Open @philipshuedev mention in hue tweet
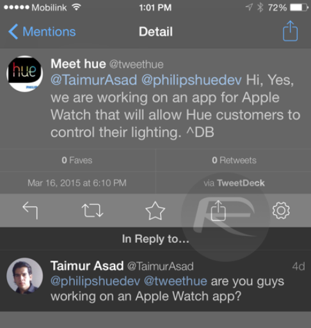Image resolution: width=311 pixels, height=328 pixels. pyautogui.click(x=191, y=80)
